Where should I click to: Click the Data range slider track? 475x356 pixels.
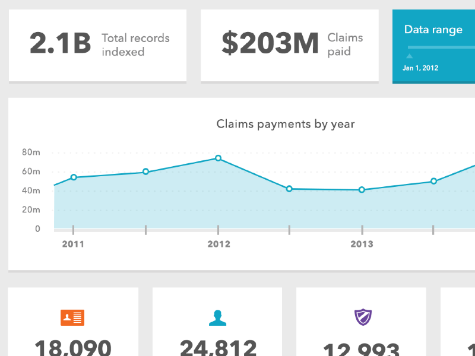(441, 47)
